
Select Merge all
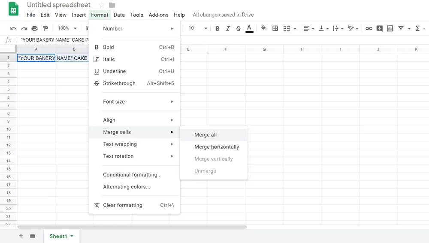coord(214,135)
